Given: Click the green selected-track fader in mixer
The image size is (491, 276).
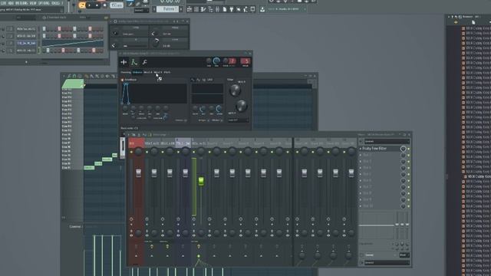Looking at the screenshot, I should point(201,181).
